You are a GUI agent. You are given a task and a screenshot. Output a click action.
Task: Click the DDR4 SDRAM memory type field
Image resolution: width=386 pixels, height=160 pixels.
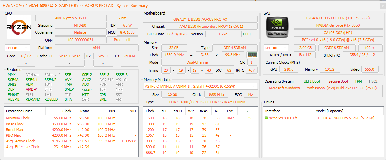pos(235,48)
